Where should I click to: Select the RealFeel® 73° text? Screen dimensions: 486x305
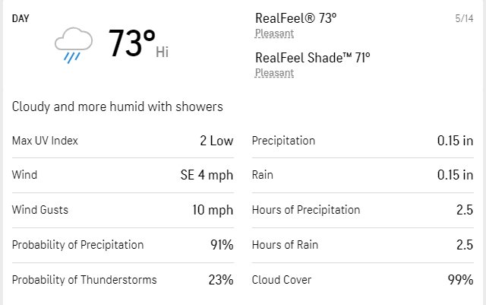click(295, 18)
